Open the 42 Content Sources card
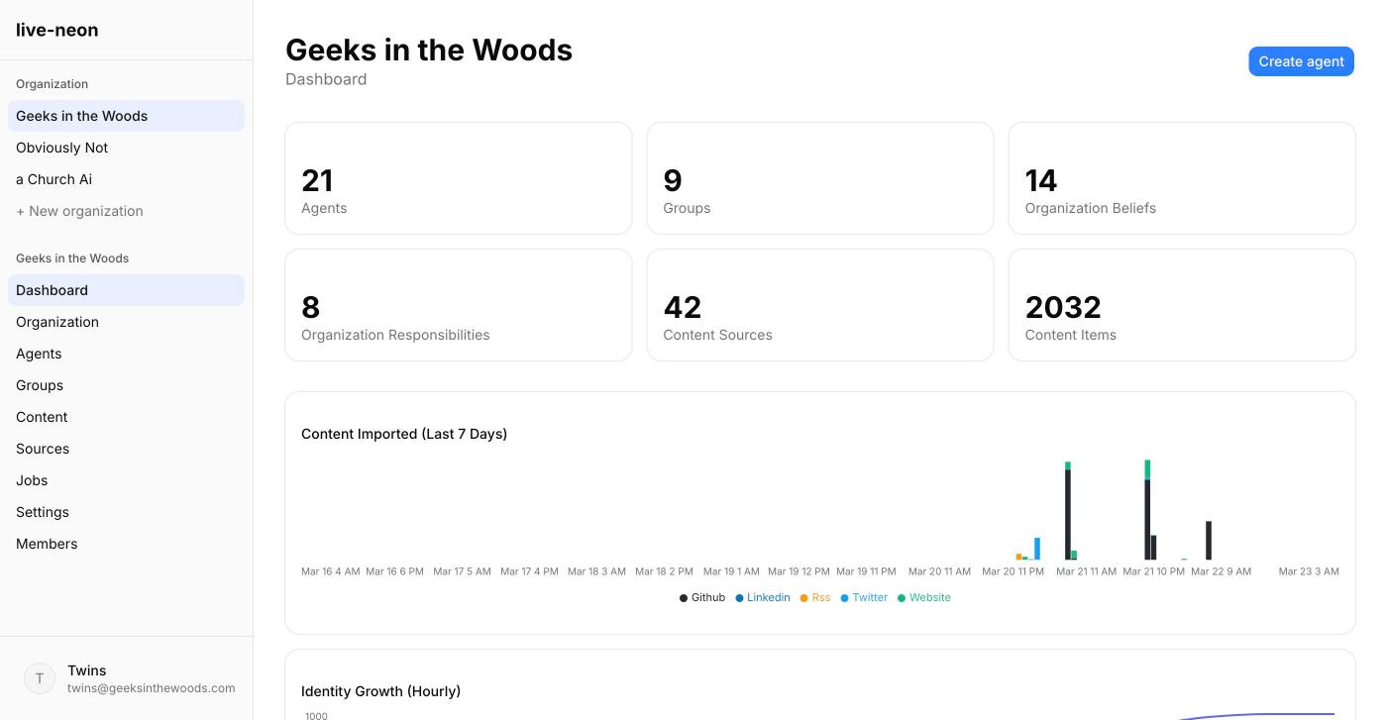 (819, 305)
